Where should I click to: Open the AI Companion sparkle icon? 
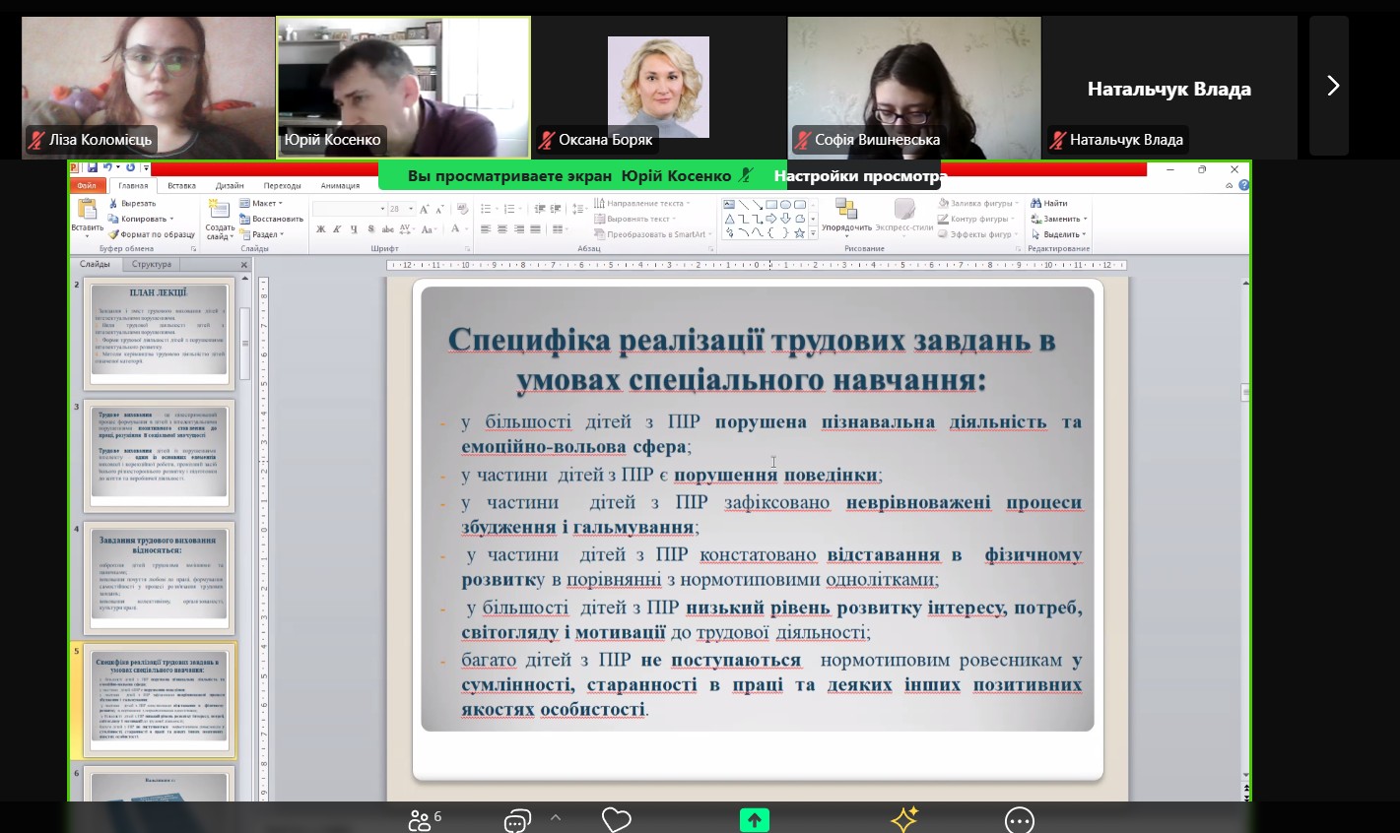point(903,819)
